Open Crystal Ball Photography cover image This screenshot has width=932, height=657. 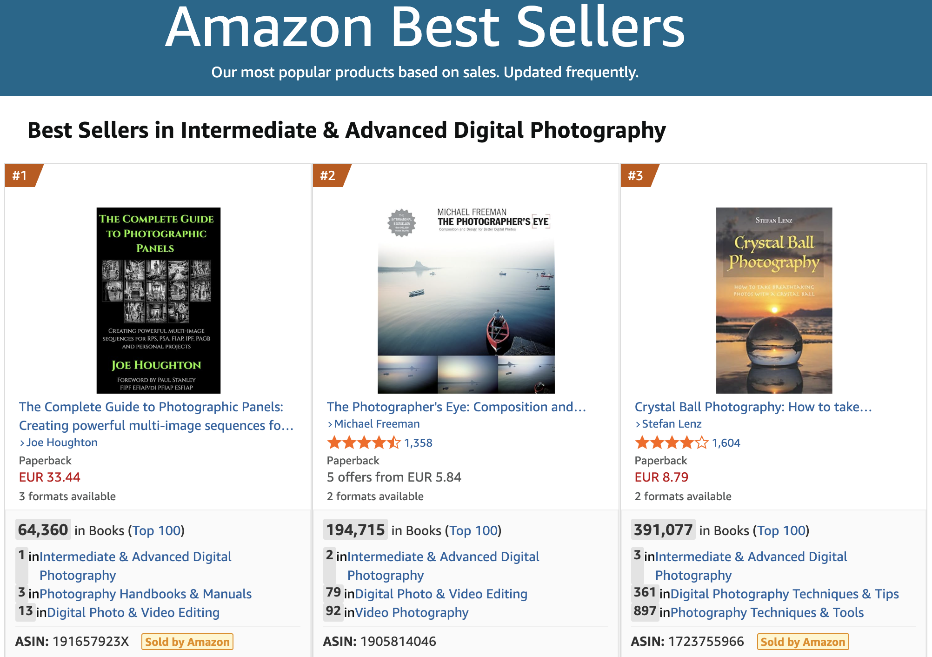(x=774, y=300)
